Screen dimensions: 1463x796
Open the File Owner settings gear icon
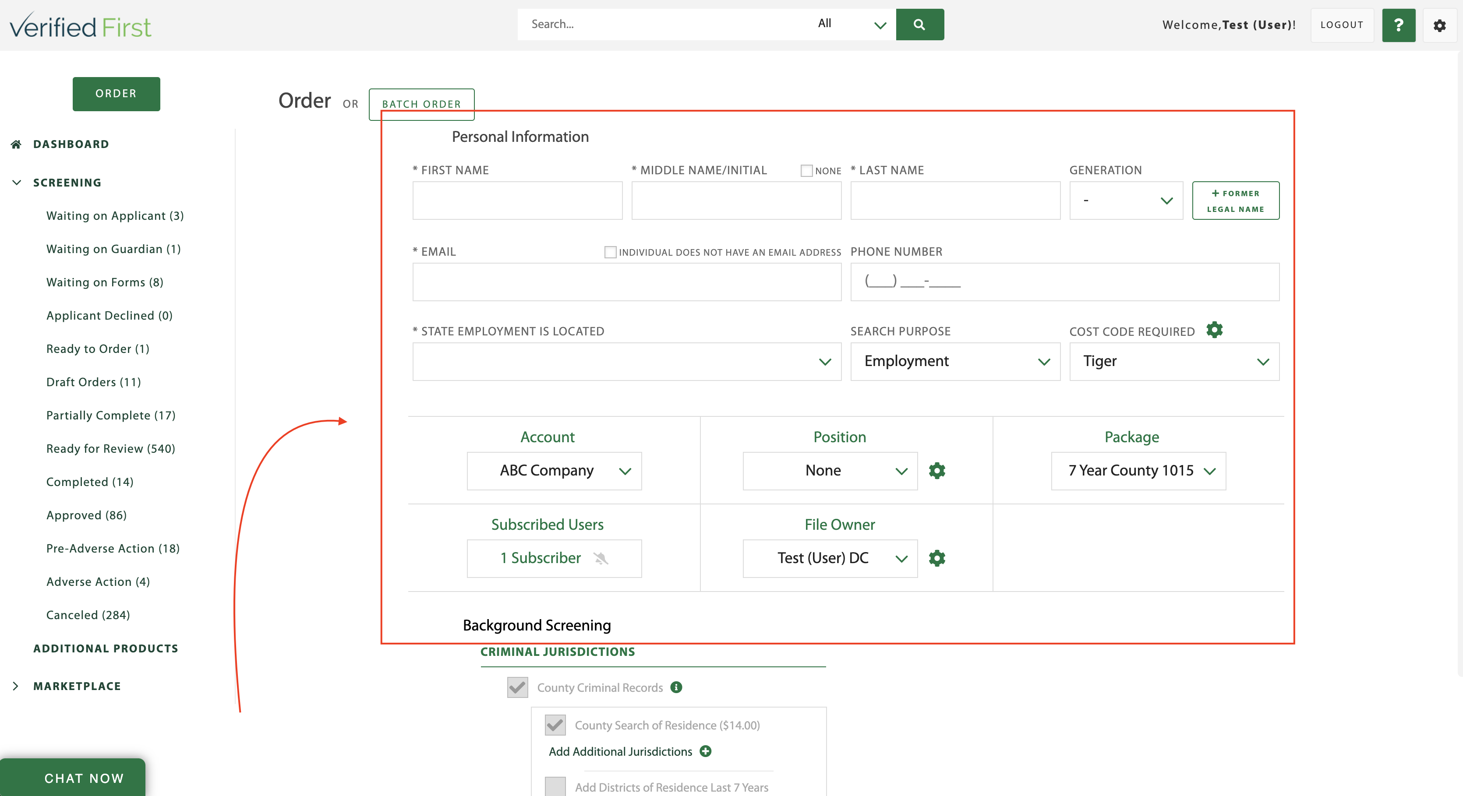tap(937, 558)
